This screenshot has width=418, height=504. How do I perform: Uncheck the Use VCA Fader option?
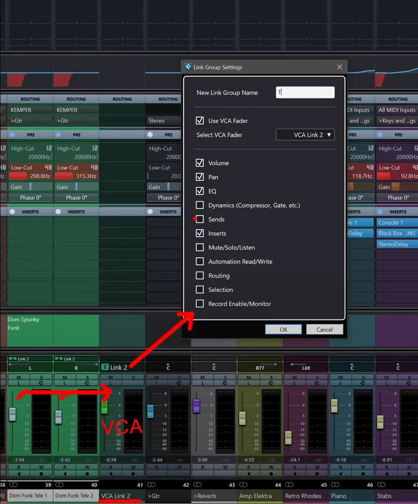200,121
